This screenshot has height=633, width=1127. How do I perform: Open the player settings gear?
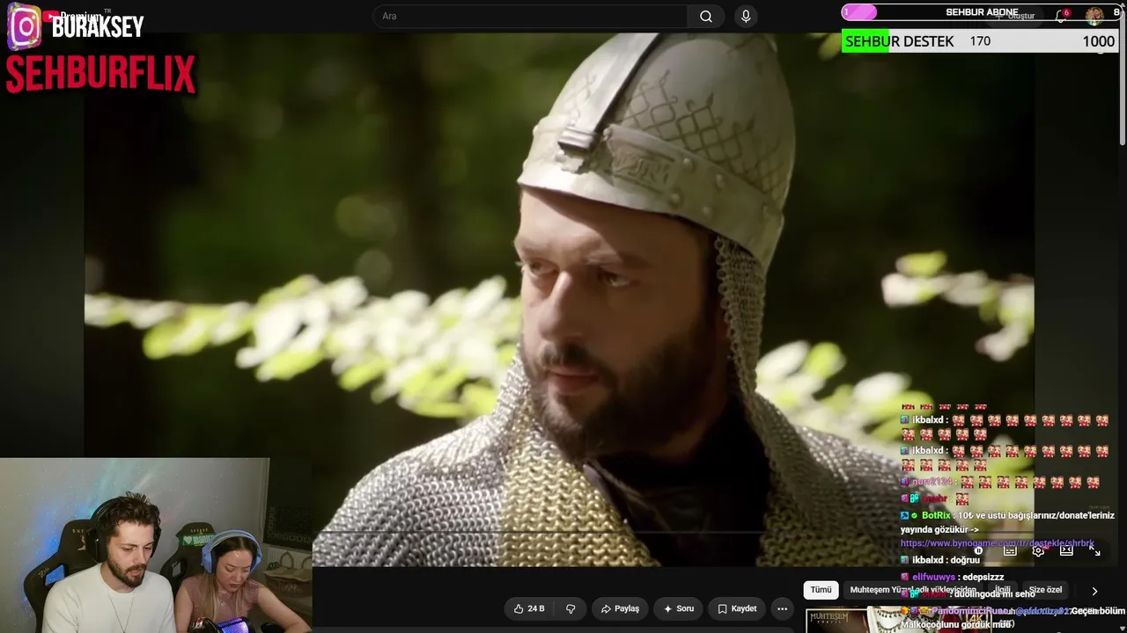(x=1038, y=551)
